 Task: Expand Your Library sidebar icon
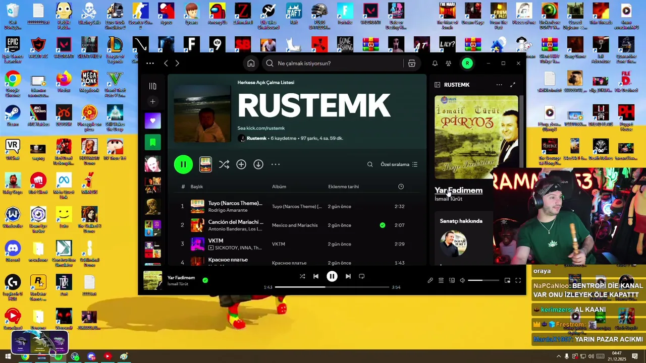coord(152,86)
